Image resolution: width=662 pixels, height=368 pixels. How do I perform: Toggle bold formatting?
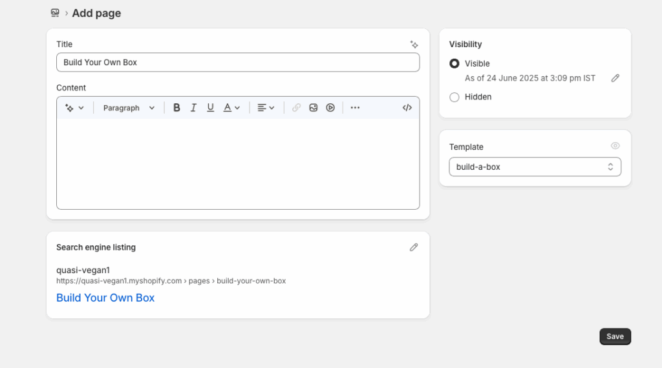coord(176,108)
